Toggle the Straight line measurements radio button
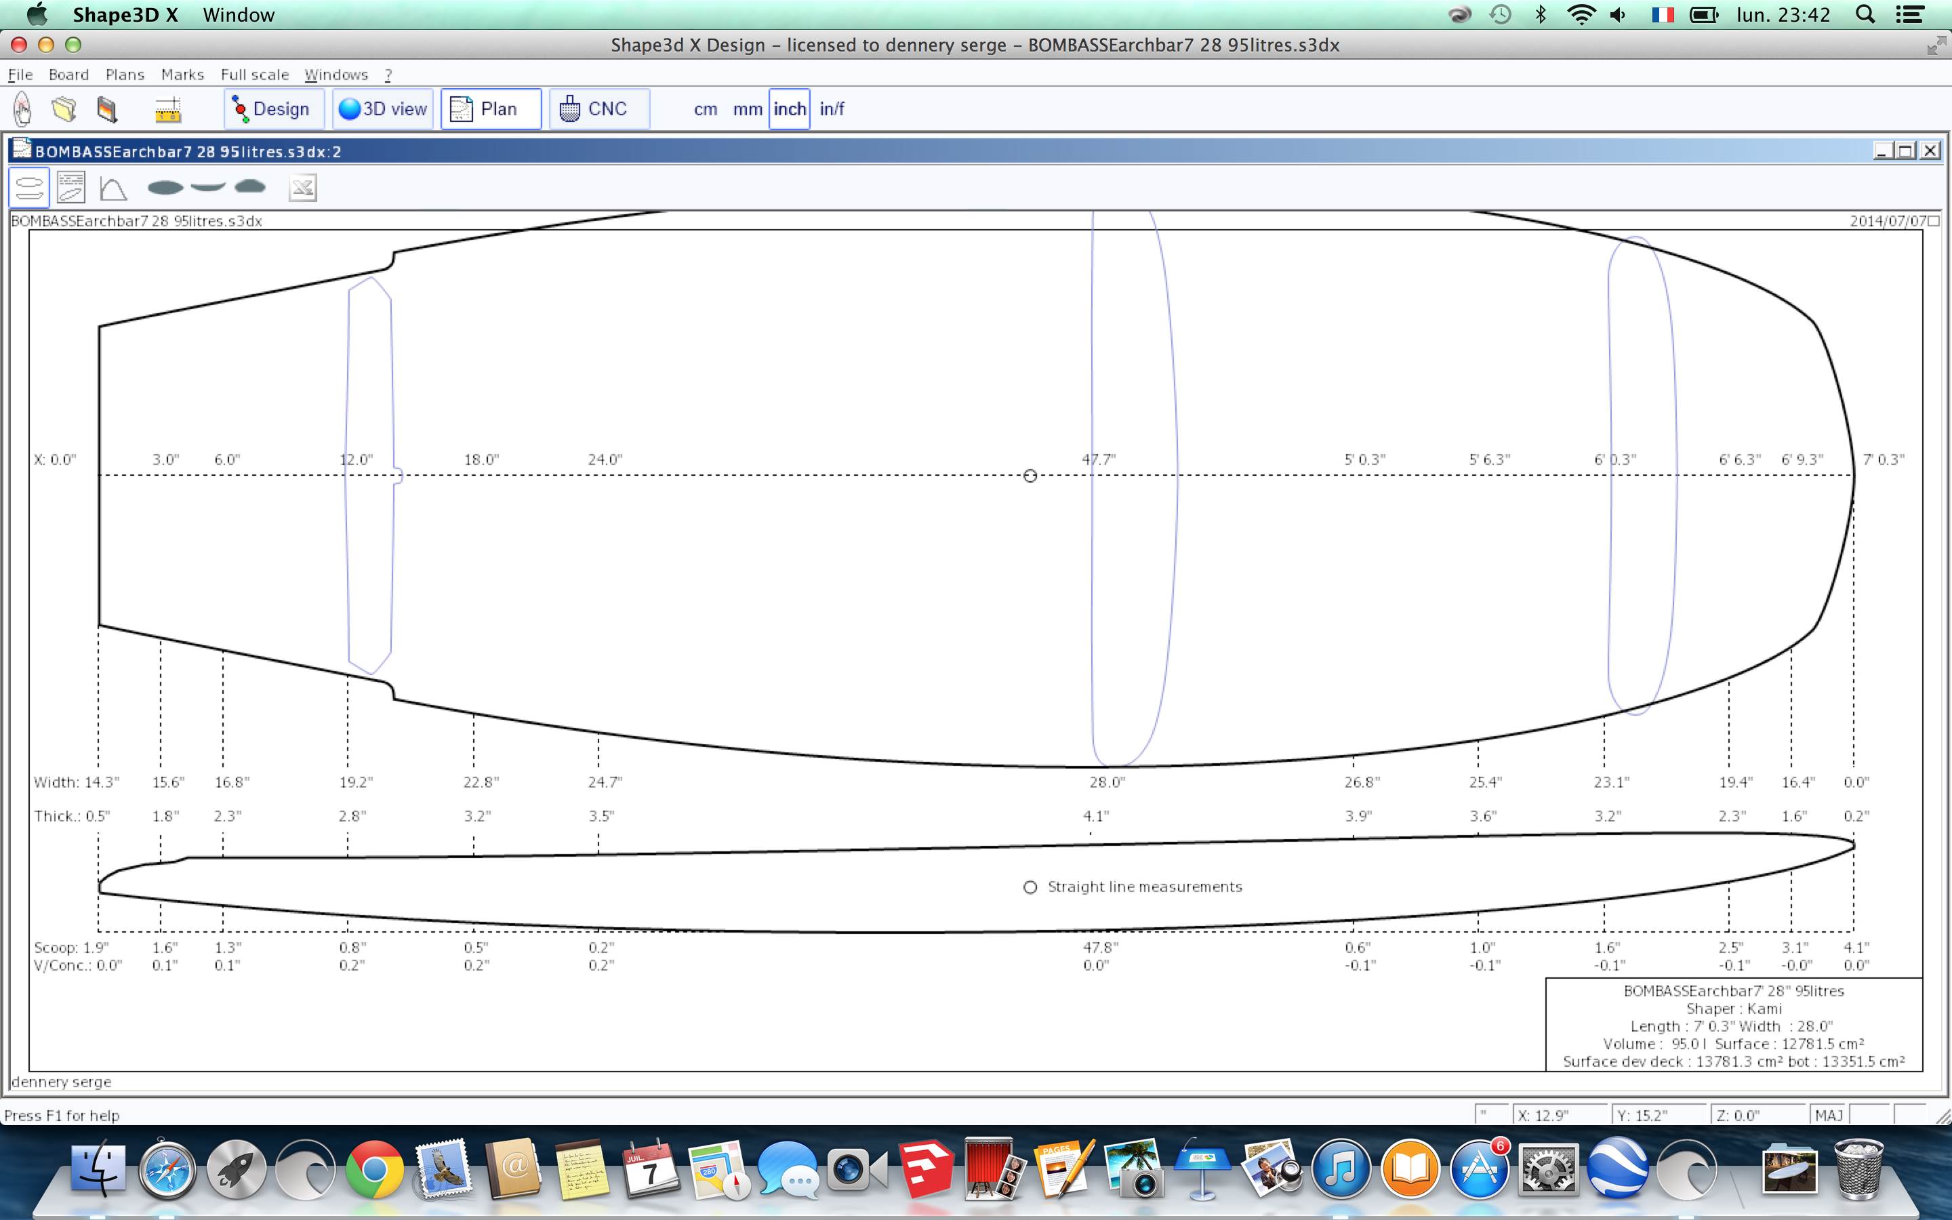 tap(1030, 888)
